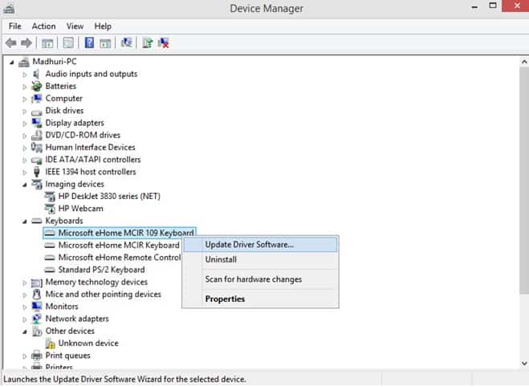Image resolution: width=529 pixels, height=387 pixels.
Task: Minimize the Device Manager window
Action: click(x=474, y=6)
